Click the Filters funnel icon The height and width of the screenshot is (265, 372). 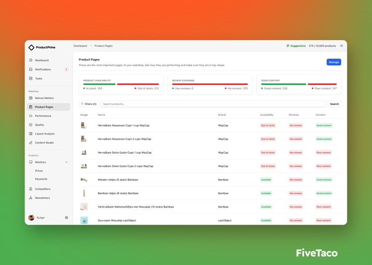coord(82,104)
